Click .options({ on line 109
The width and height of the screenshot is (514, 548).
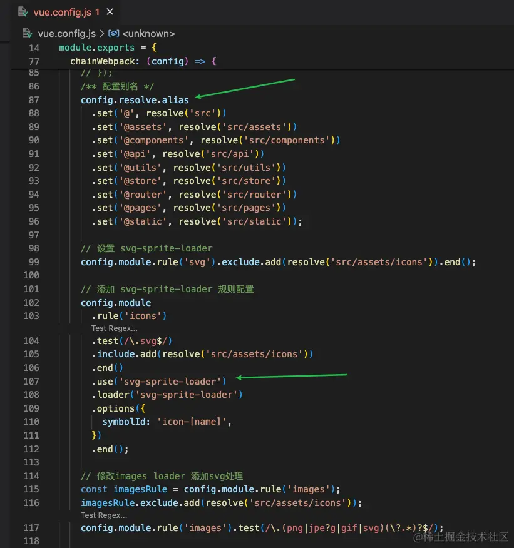pyautogui.click(x=118, y=408)
